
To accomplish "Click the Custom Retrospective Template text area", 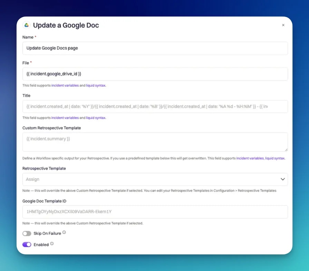I will pos(155,142).
